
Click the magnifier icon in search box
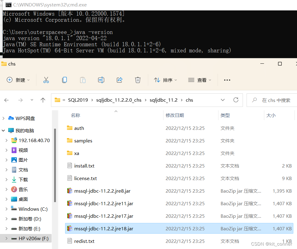click(255, 100)
